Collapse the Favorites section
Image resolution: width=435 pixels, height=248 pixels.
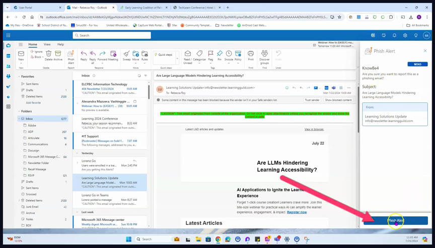click(19, 77)
